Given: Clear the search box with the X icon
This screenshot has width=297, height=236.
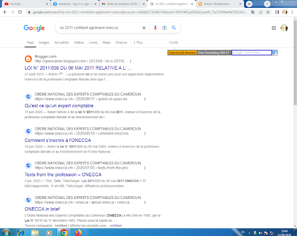Looking at the screenshot, I should (144, 28).
